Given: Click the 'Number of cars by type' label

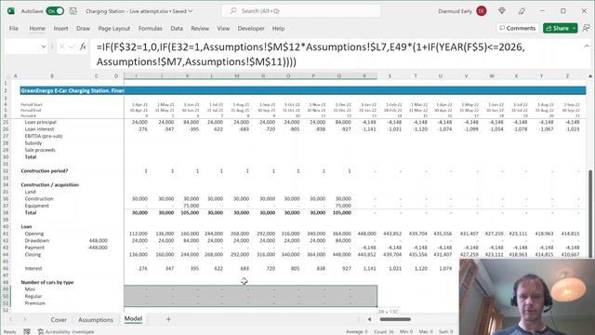Looking at the screenshot, I should click(x=47, y=282).
